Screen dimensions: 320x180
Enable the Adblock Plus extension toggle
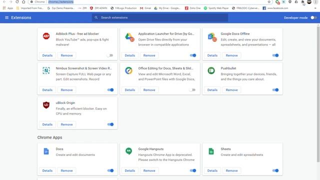(x=110, y=55)
